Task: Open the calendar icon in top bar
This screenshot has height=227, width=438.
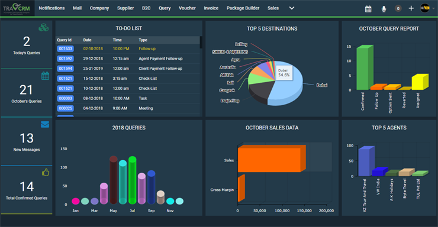Action: tap(368, 9)
